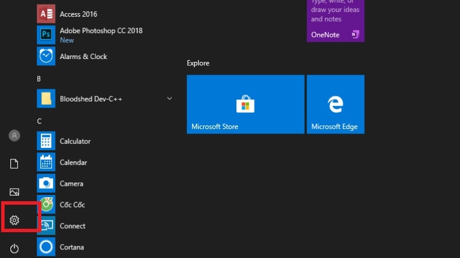460x258 pixels.
Task: Select the Cortana label
Action: pos(72,247)
